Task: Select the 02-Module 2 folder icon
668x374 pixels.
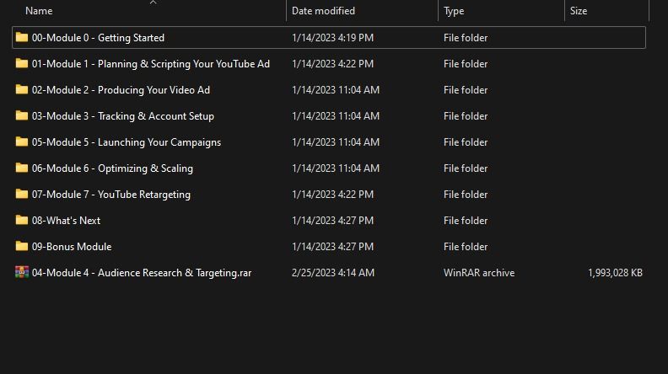Action: pyautogui.click(x=22, y=89)
